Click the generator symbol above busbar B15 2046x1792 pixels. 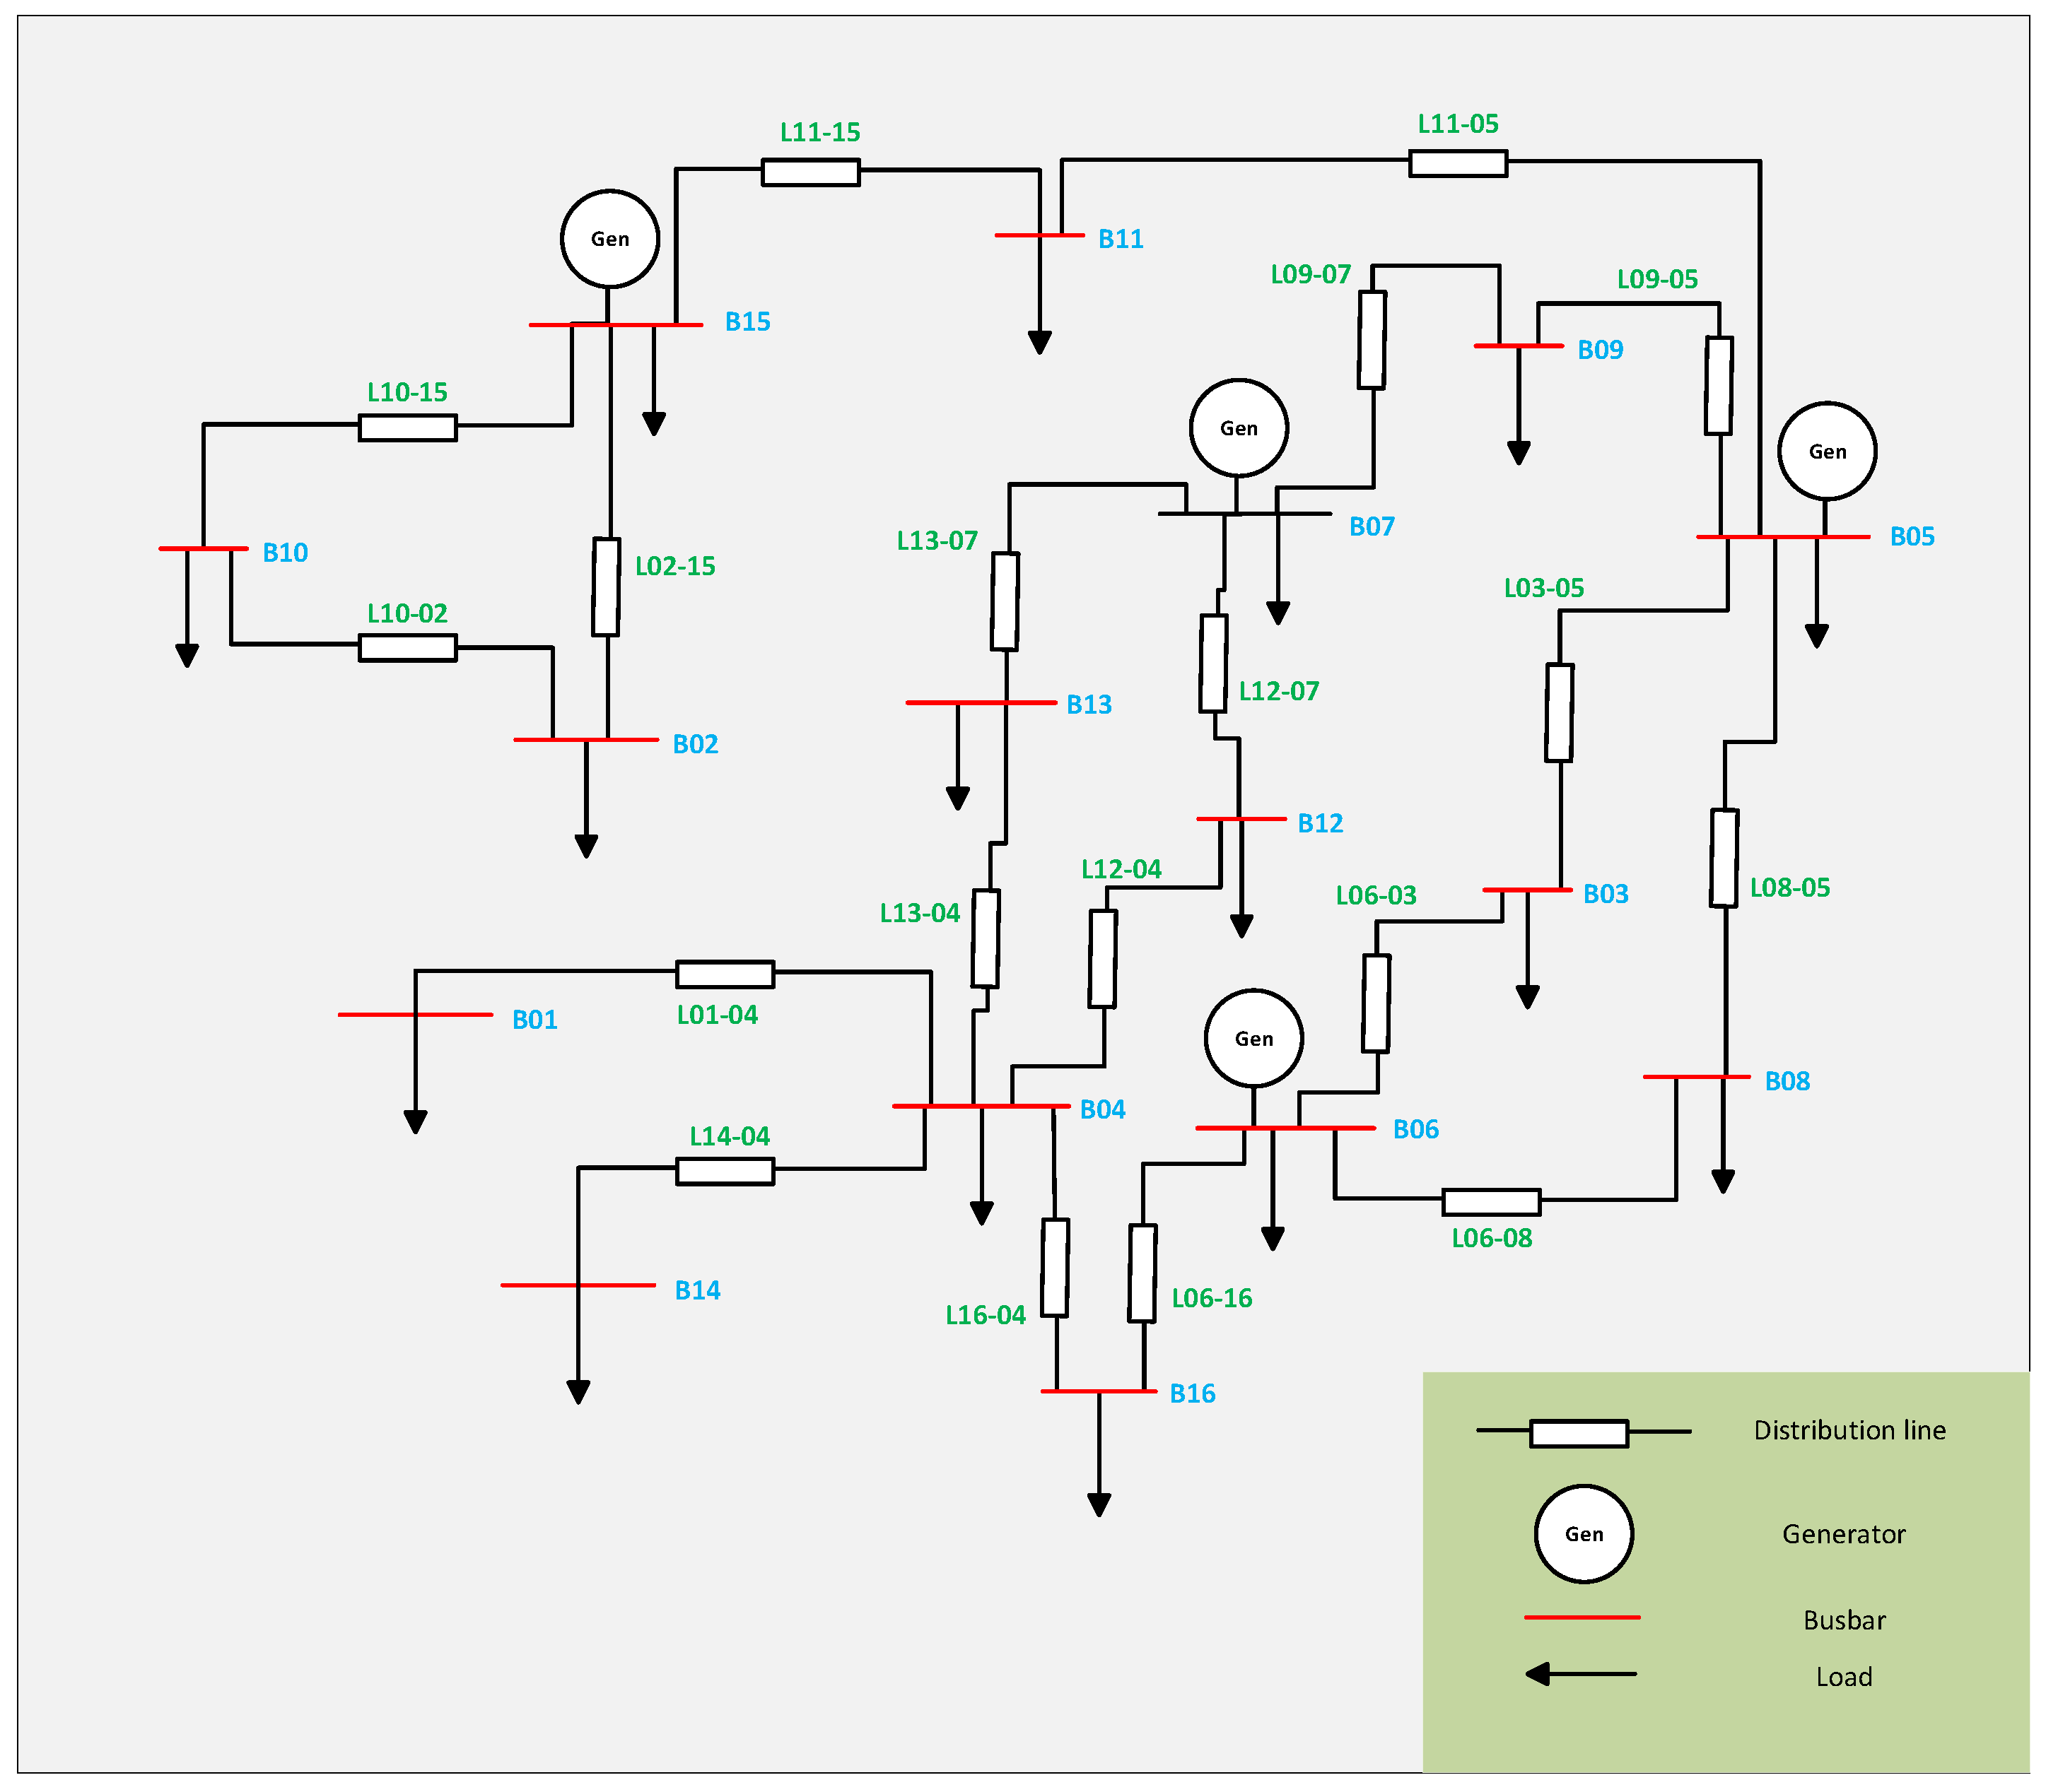(609, 239)
